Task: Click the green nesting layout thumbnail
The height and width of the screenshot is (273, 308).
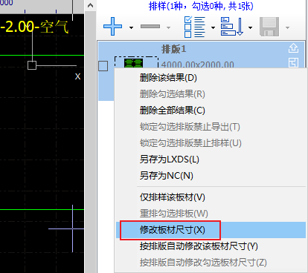Action: click(133, 63)
